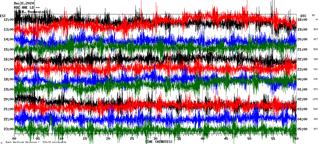Click the 30 minute tick label

pos(155,139)
